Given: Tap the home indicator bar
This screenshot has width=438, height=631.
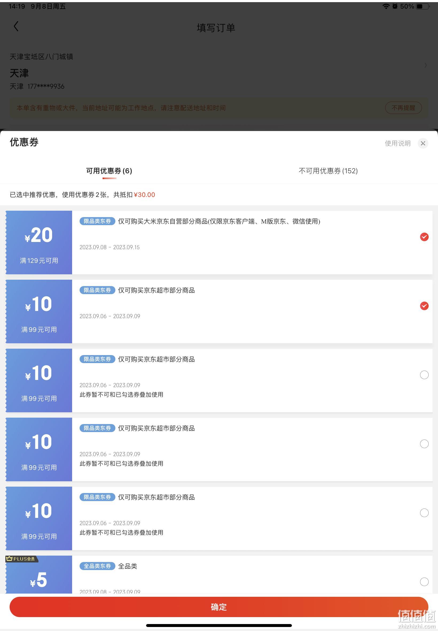Looking at the screenshot, I should coord(219,625).
